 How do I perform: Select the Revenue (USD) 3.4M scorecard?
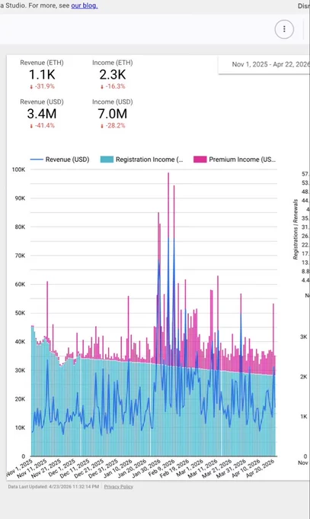(x=42, y=114)
